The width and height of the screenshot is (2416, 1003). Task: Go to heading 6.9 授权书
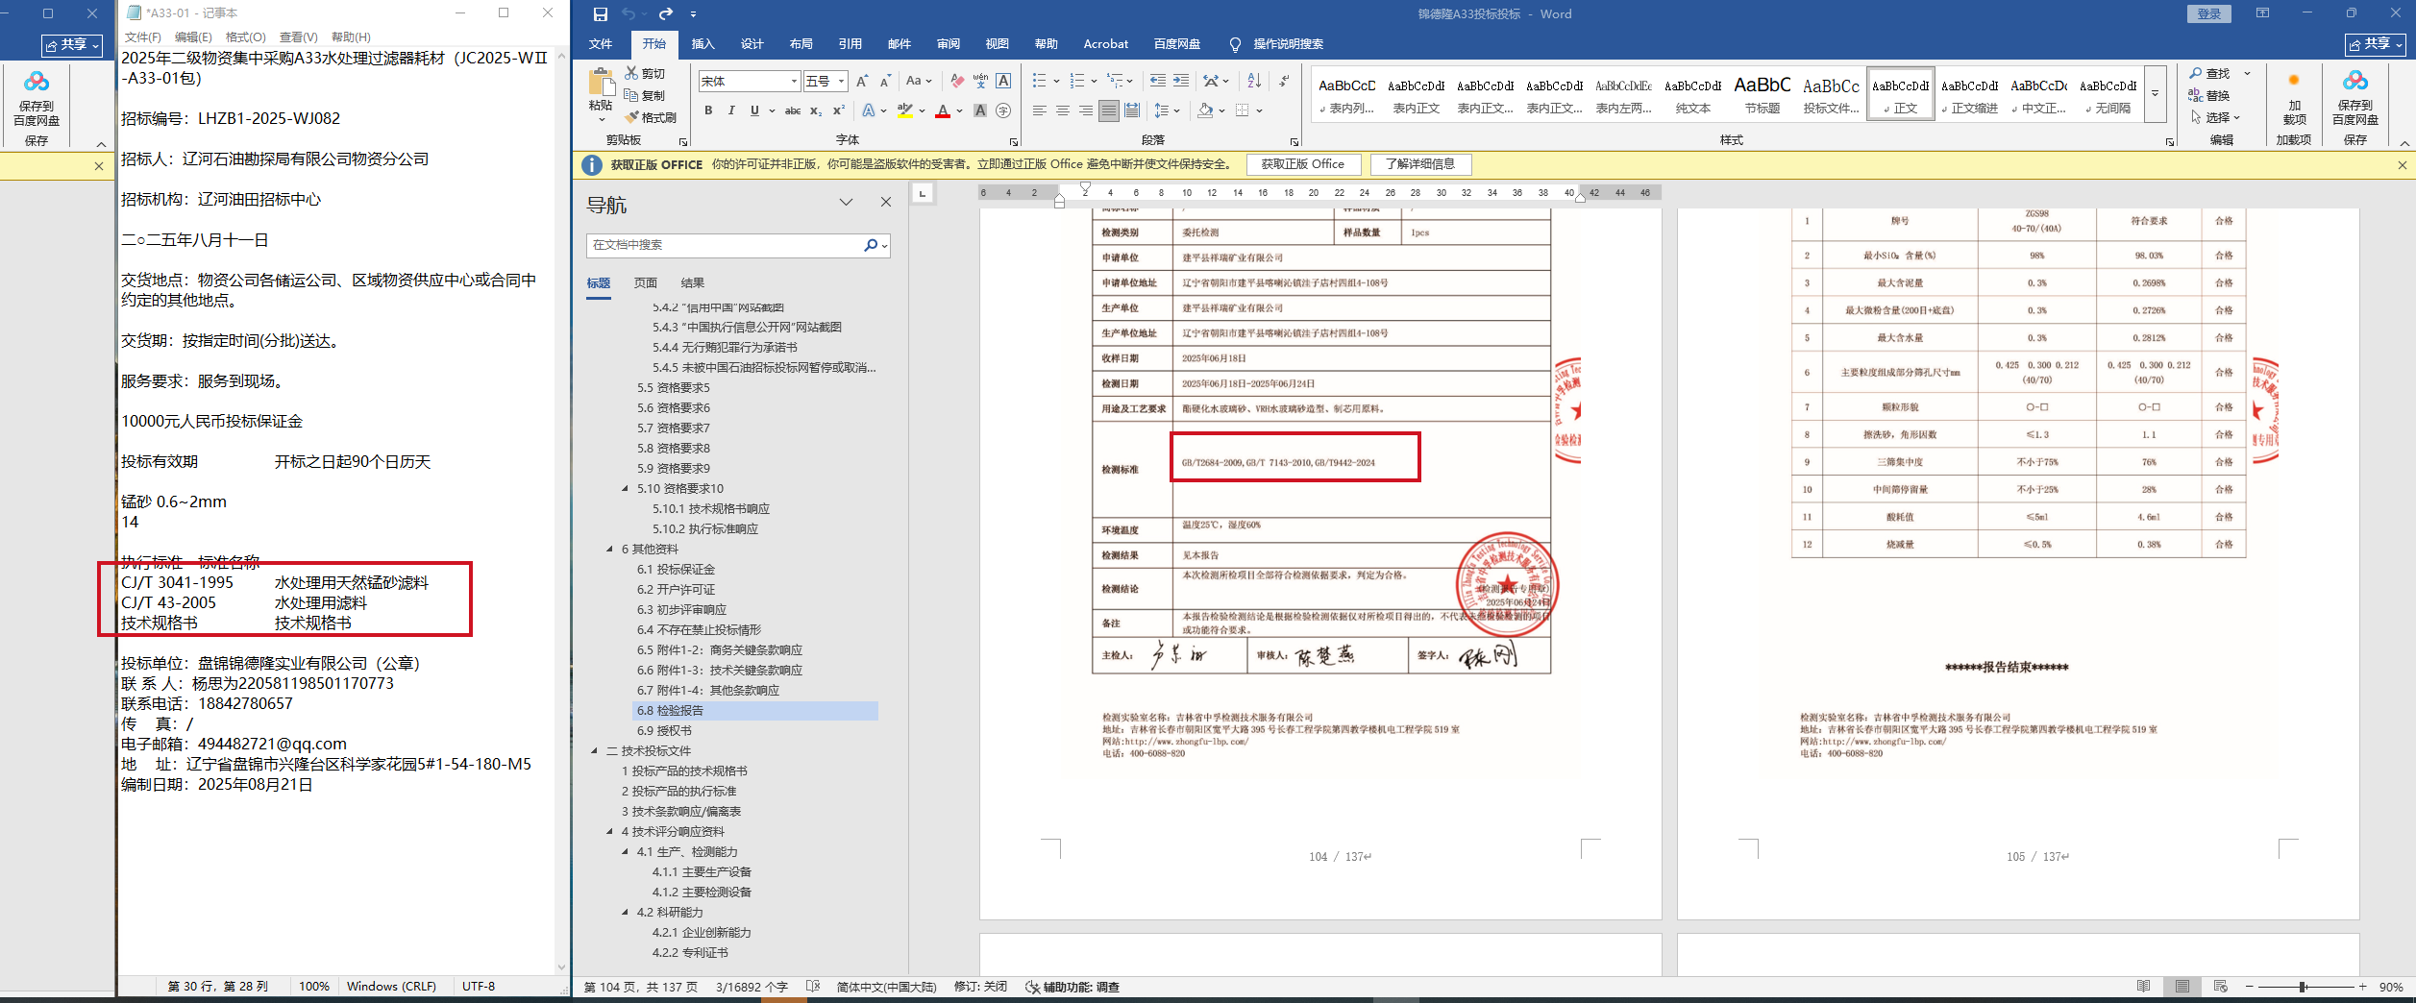click(x=664, y=731)
